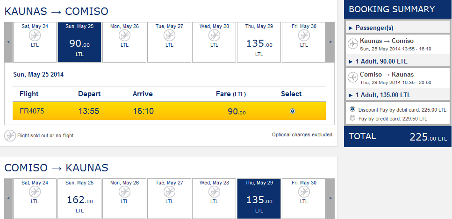Click the plane icon on outbound Sat, May 24
Image resolution: width=452 pixels, height=219 pixels.
coord(35,36)
